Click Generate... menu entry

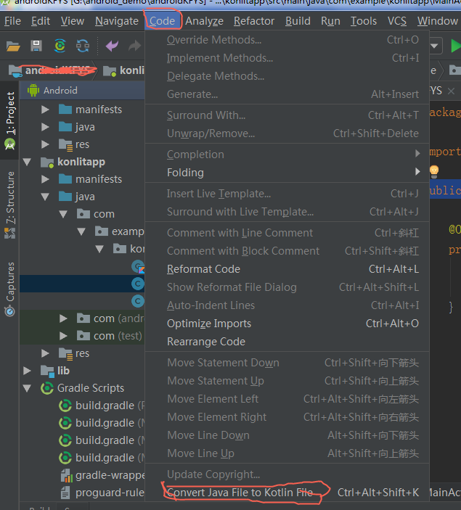point(287,94)
